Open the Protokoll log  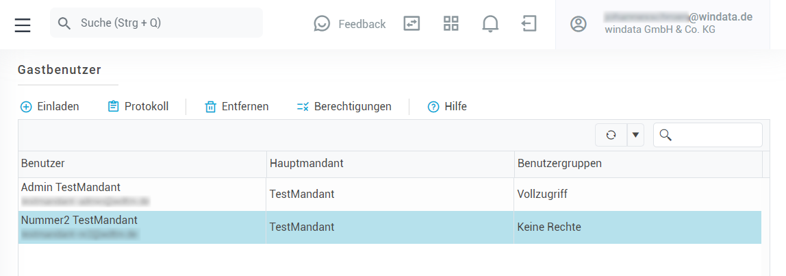[x=138, y=107]
